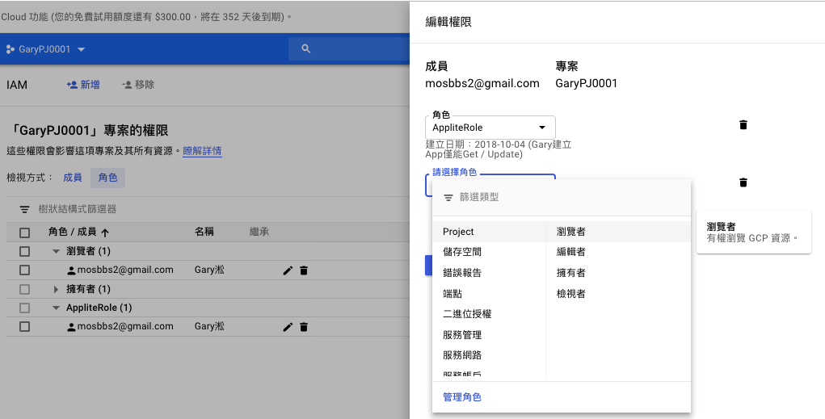Select the Project category
The width and height of the screenshot is (825, 419).
coord(489,232)
